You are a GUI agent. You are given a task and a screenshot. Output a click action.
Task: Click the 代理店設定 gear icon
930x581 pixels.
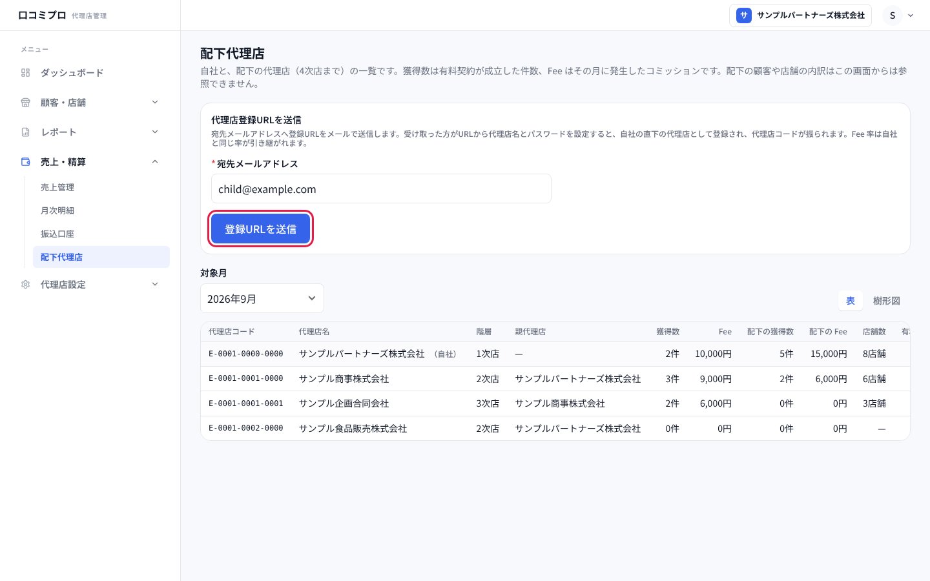pos(26,285)
